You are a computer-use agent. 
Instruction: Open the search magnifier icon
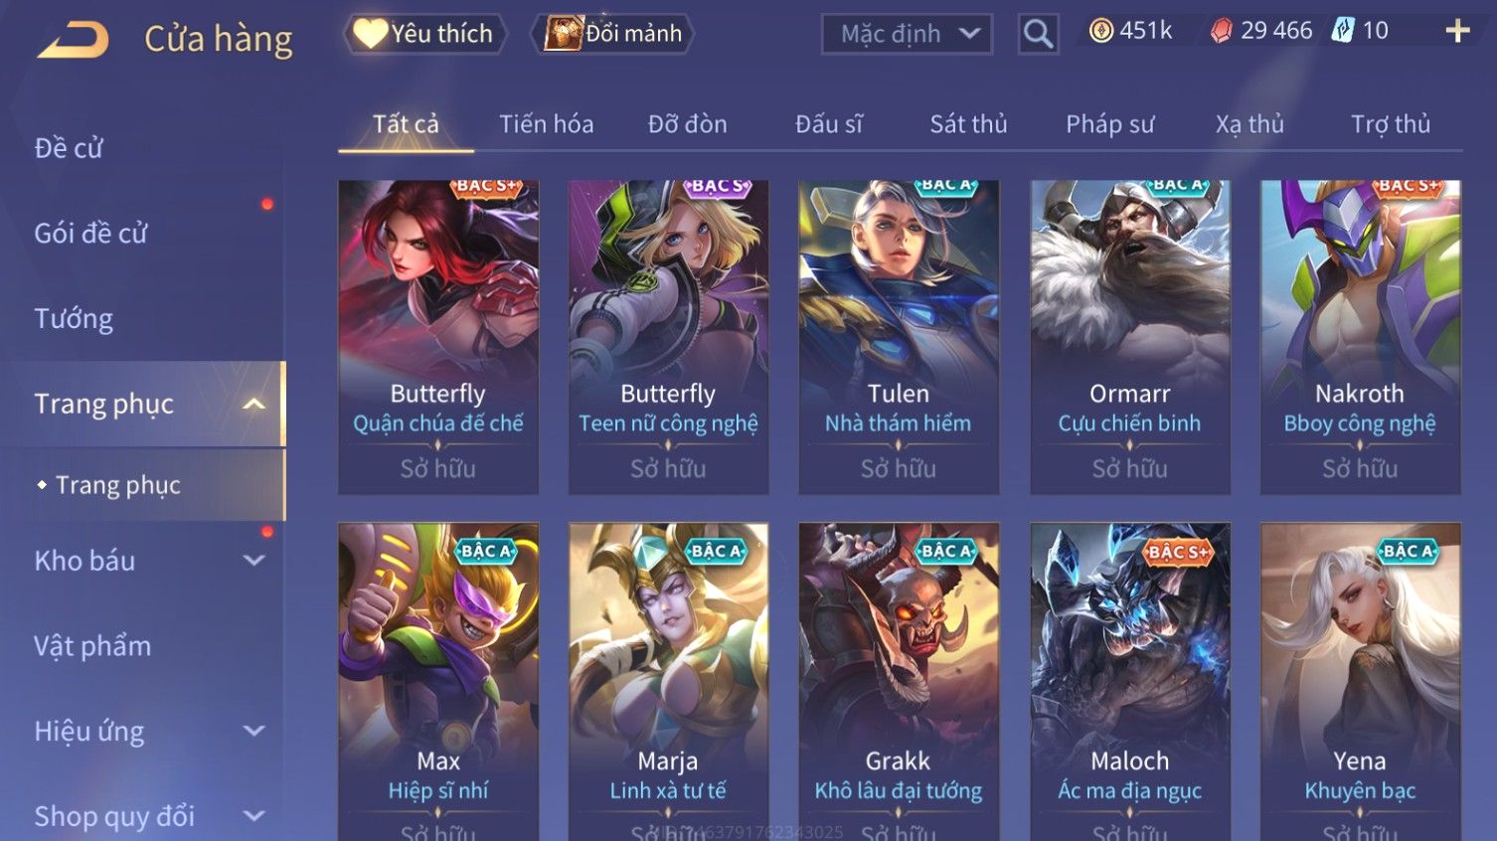(1038, 34)
